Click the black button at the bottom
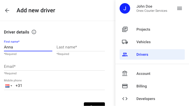This screenshot has width=189, height=106. pos(94,104)
